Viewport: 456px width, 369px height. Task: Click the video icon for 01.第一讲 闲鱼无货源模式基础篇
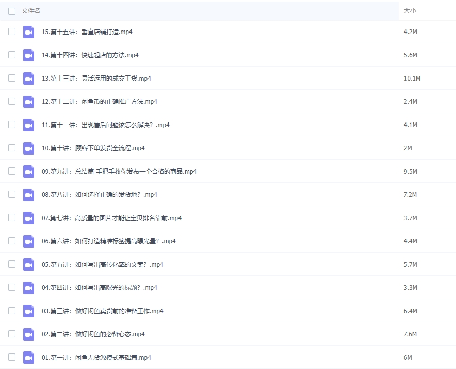click(28, 357)
